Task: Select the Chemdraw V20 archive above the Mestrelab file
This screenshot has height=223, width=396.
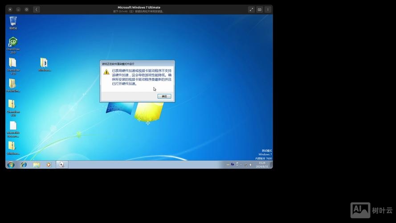Action: click(x=13, y=108)
